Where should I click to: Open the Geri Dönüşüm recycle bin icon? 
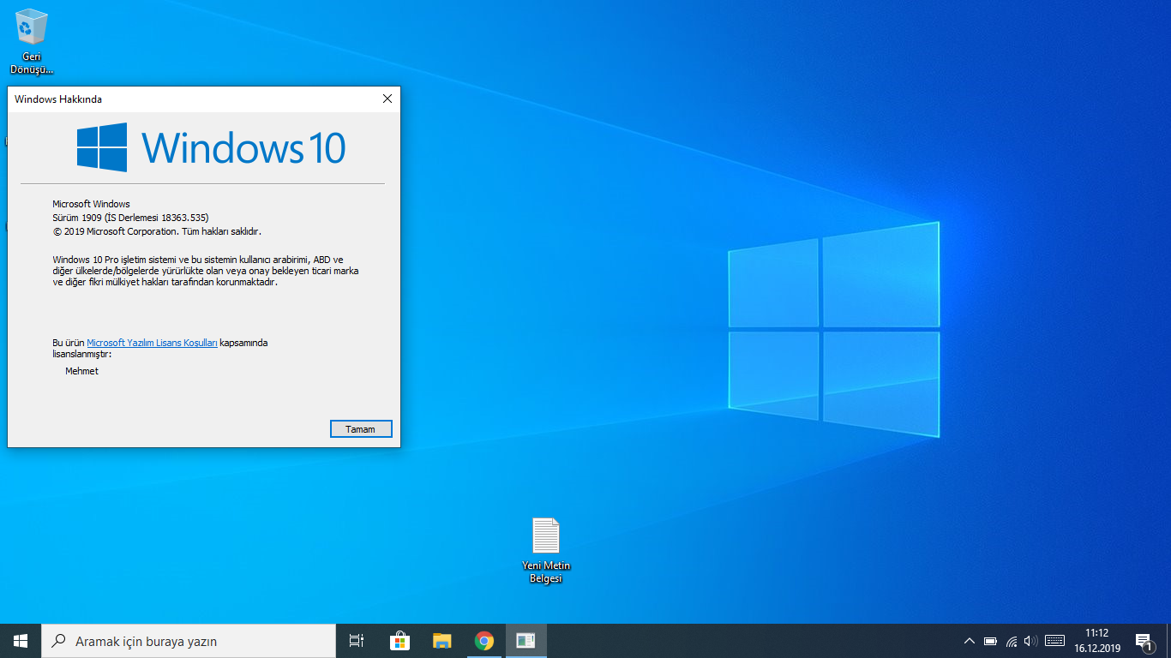pyautogui.click(x=32, y=41)
